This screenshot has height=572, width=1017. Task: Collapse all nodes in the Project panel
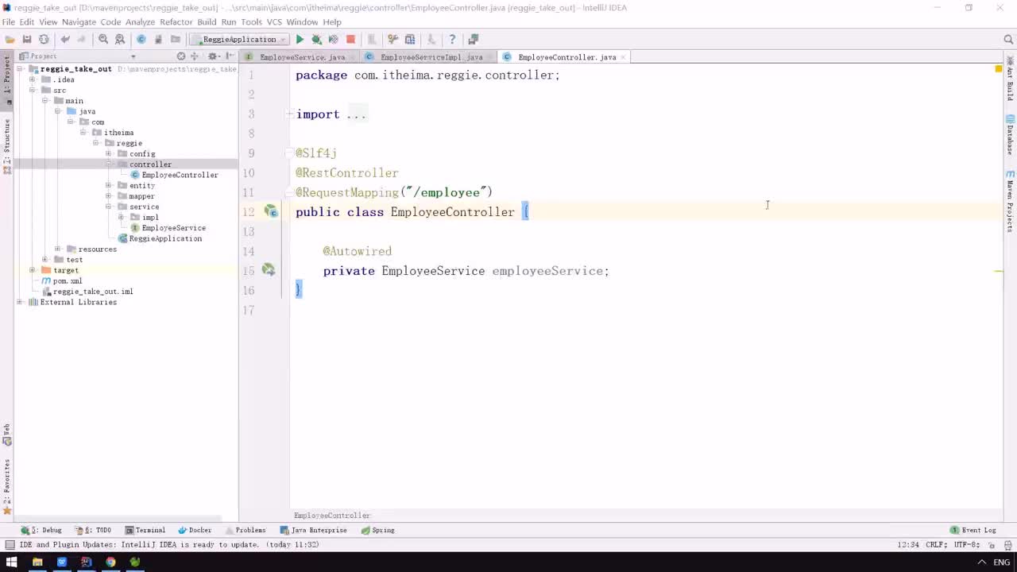tap(195, 56)
